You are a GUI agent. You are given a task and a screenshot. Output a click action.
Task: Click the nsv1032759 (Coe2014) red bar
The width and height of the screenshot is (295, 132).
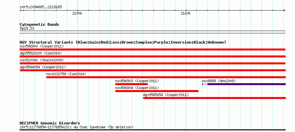tap(166, 77)
